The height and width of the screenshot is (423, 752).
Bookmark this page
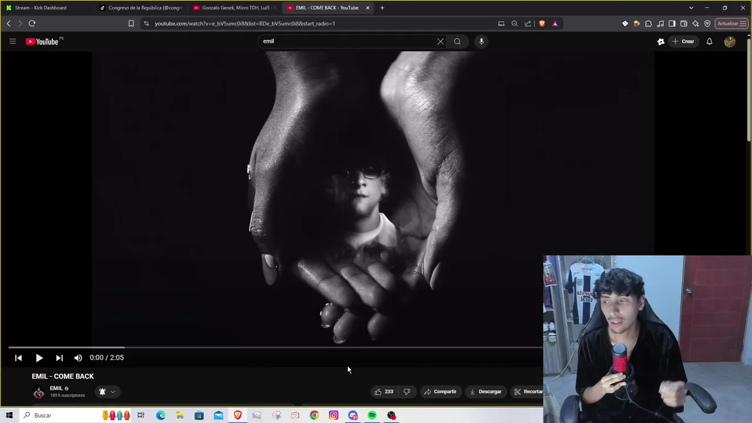tap(131, 23)
